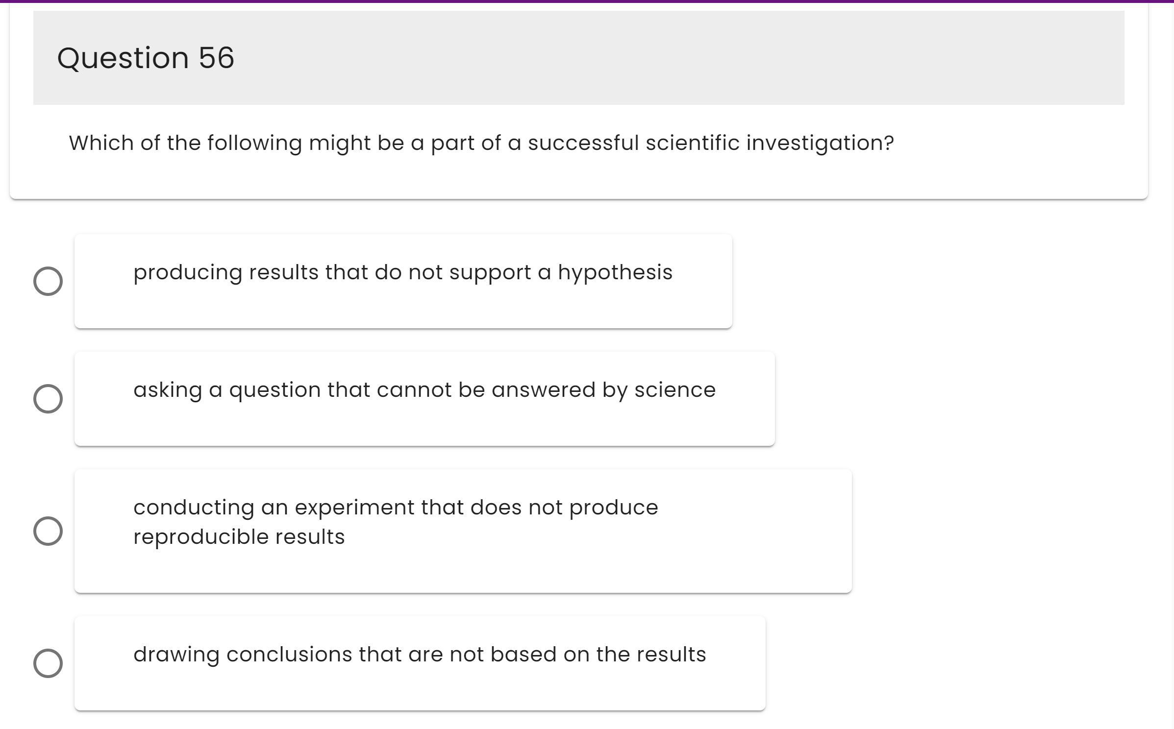Click the word 'investigation?' in the prompt
The image size is (1174, 729).
point(820,143)
